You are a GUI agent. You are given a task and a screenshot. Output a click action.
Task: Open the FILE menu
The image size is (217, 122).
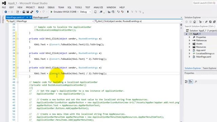point(4,7)
